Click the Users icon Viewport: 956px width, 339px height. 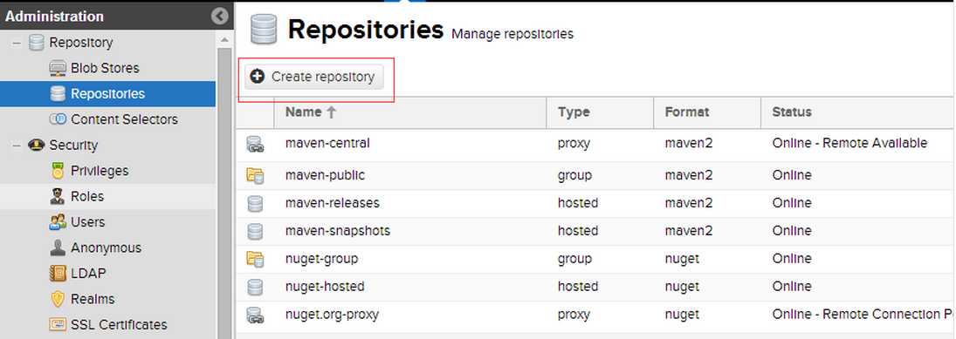[58, 222]
